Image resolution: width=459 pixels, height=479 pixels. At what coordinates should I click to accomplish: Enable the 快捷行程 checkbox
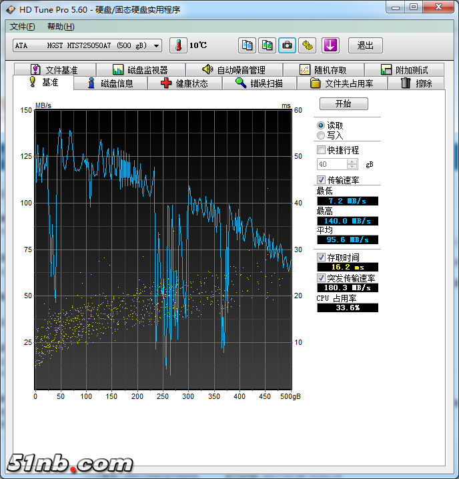[322, 150]
